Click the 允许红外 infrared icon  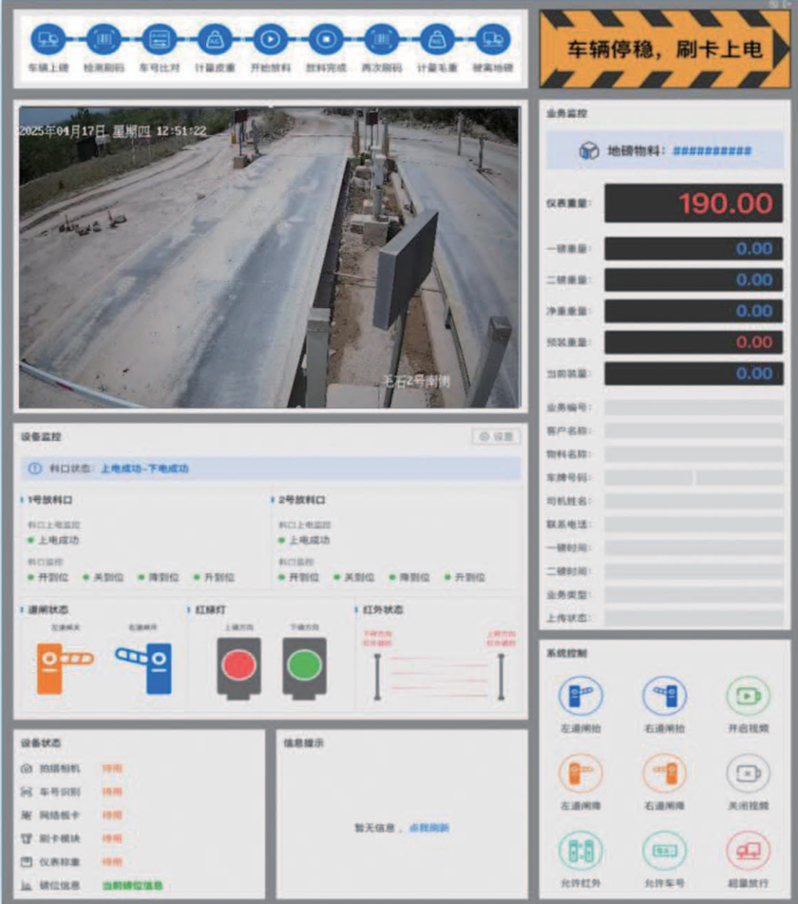tap(580, 851)
